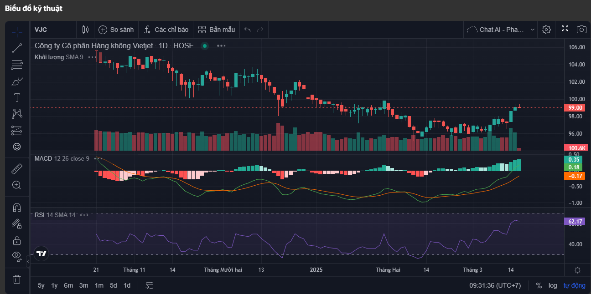Select the trend line drawing tool
This screenshot has height=294, width=591.
pos(17,48)
